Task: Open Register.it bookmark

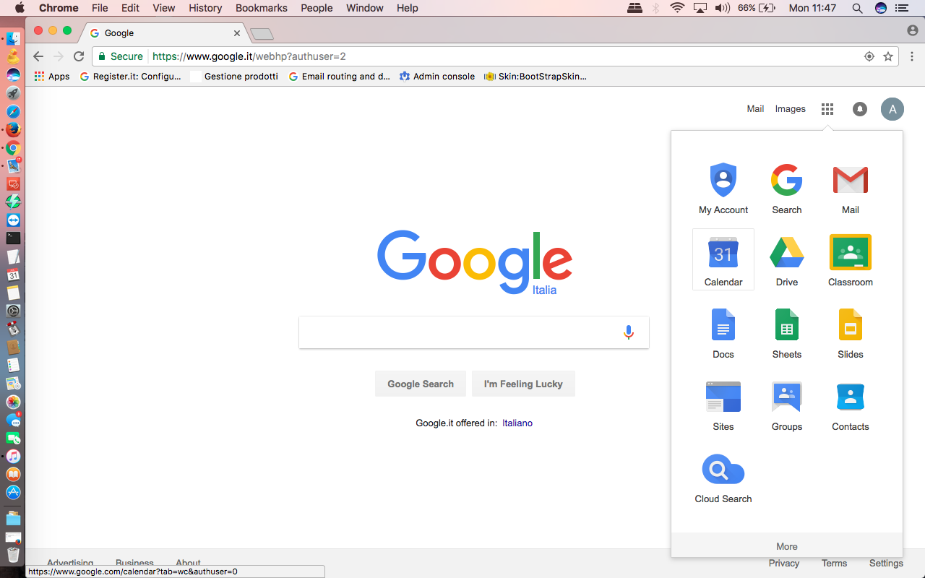Action: (x=131, y=76)
